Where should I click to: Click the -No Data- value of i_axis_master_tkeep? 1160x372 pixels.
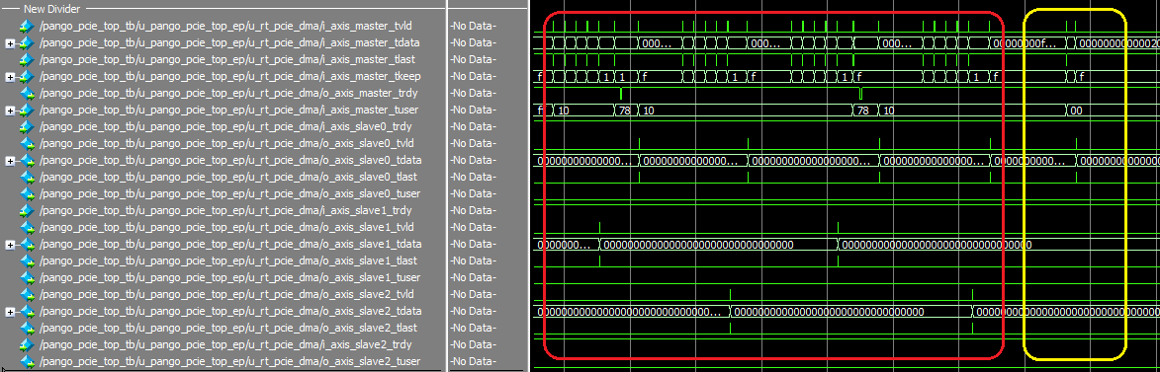(x=473, y=77)
